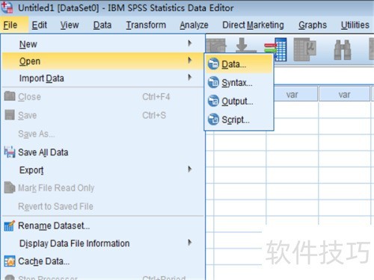374x280 pixels.
Task: Choose Cache Data entry
Action: [x=102, y=261]
